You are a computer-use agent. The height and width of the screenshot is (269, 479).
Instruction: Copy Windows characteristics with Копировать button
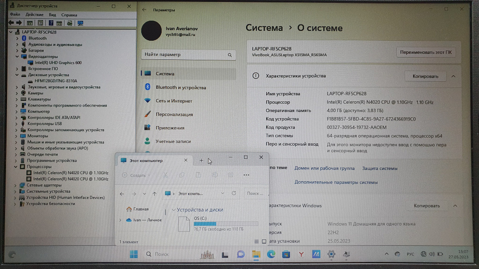[427, 205]
